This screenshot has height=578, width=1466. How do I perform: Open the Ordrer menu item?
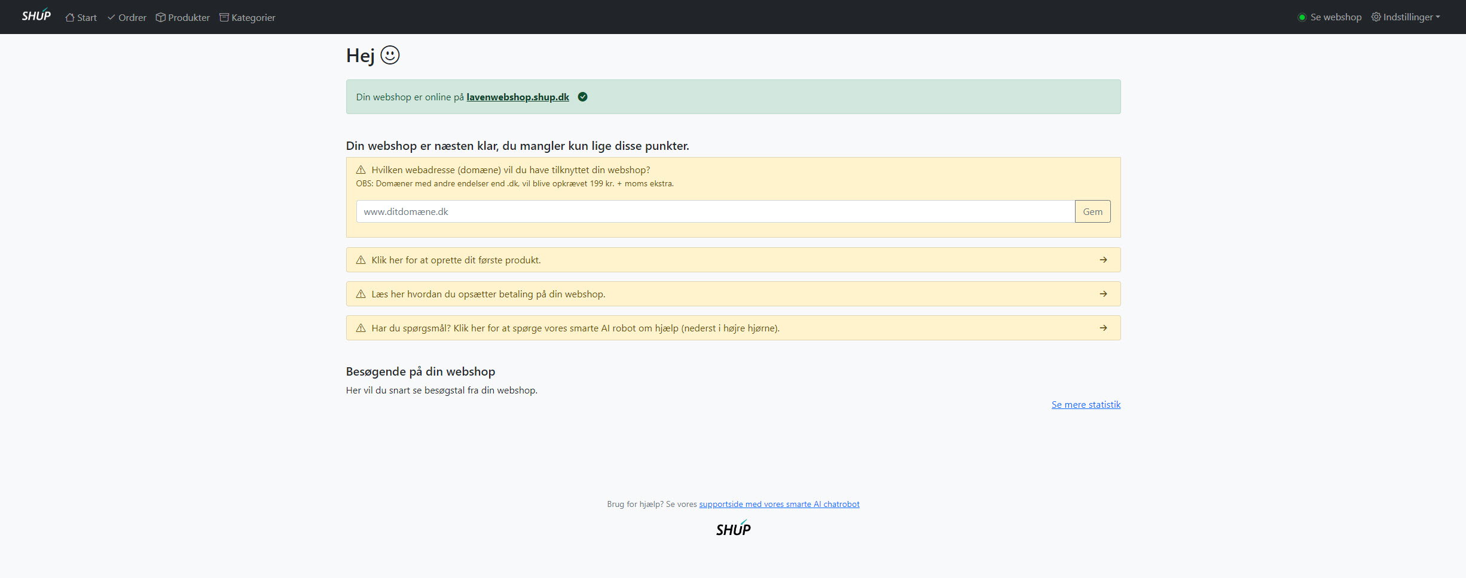[127, 17]
